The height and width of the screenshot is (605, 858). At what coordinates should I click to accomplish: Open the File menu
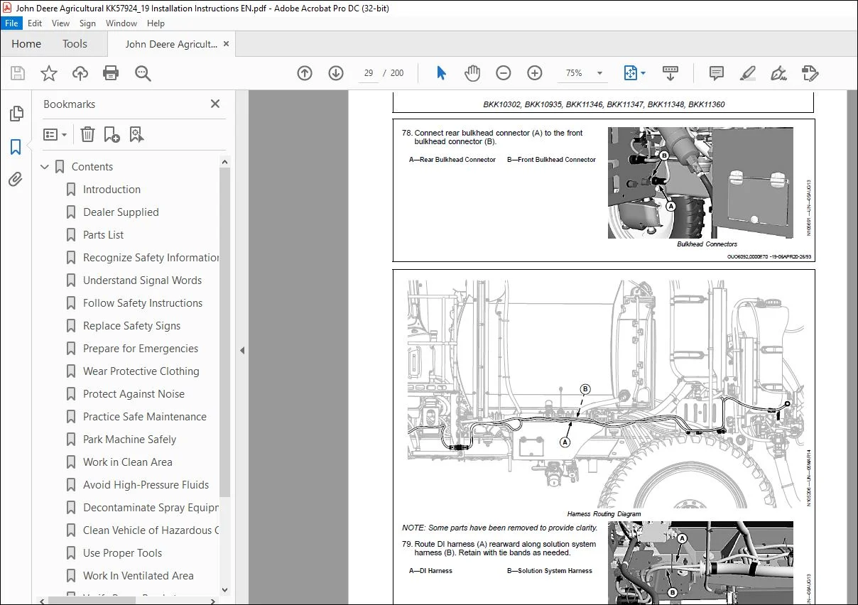coord(11,23)
